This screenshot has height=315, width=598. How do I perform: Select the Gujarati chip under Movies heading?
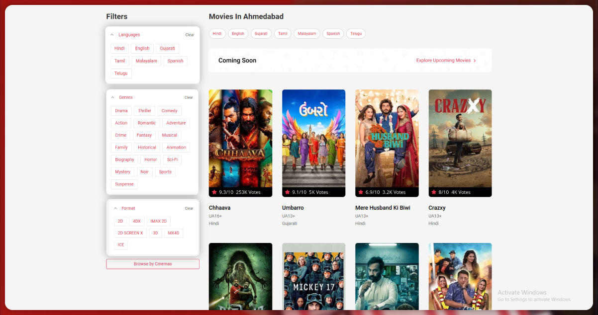(x=261, y=34)
